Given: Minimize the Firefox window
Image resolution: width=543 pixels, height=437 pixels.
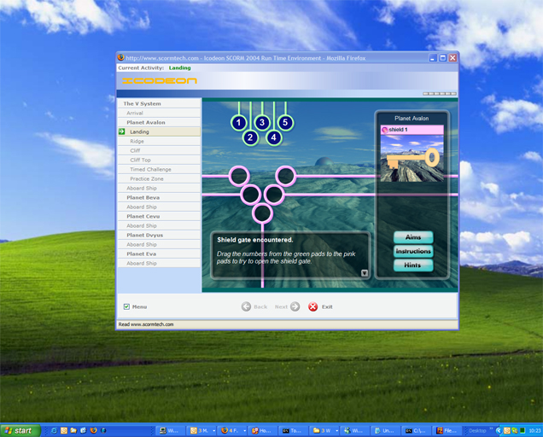Looking at the screenshot, I should (x=433, y=58).
